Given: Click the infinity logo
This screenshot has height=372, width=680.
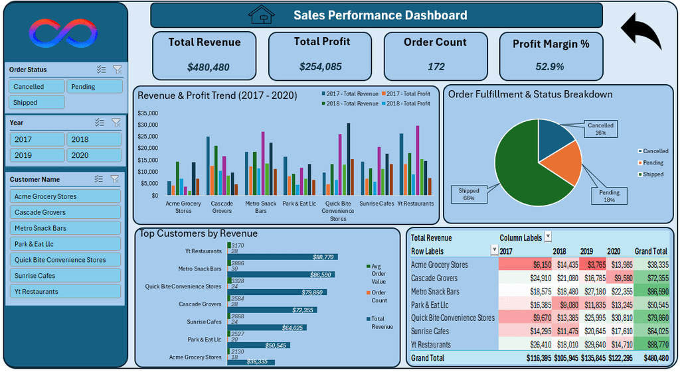Looking at the screenshot, I should click(x=63, y=33).
